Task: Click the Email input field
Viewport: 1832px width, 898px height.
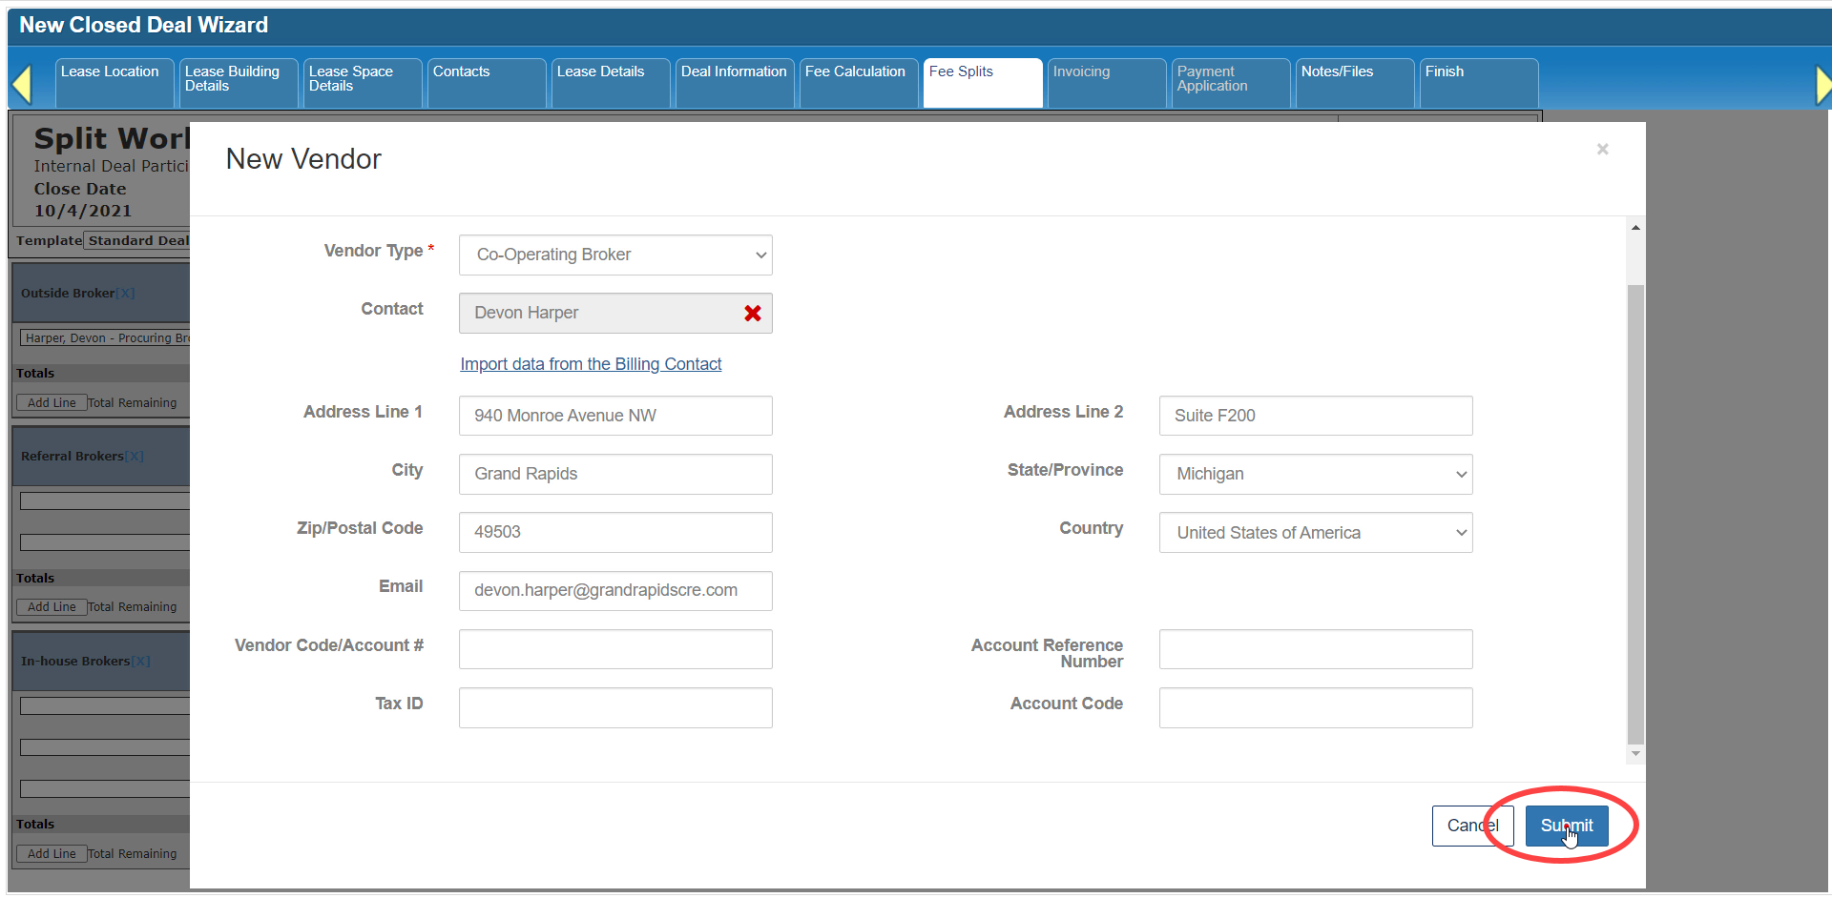Action: pyautogui.click(x=615, y=591)
